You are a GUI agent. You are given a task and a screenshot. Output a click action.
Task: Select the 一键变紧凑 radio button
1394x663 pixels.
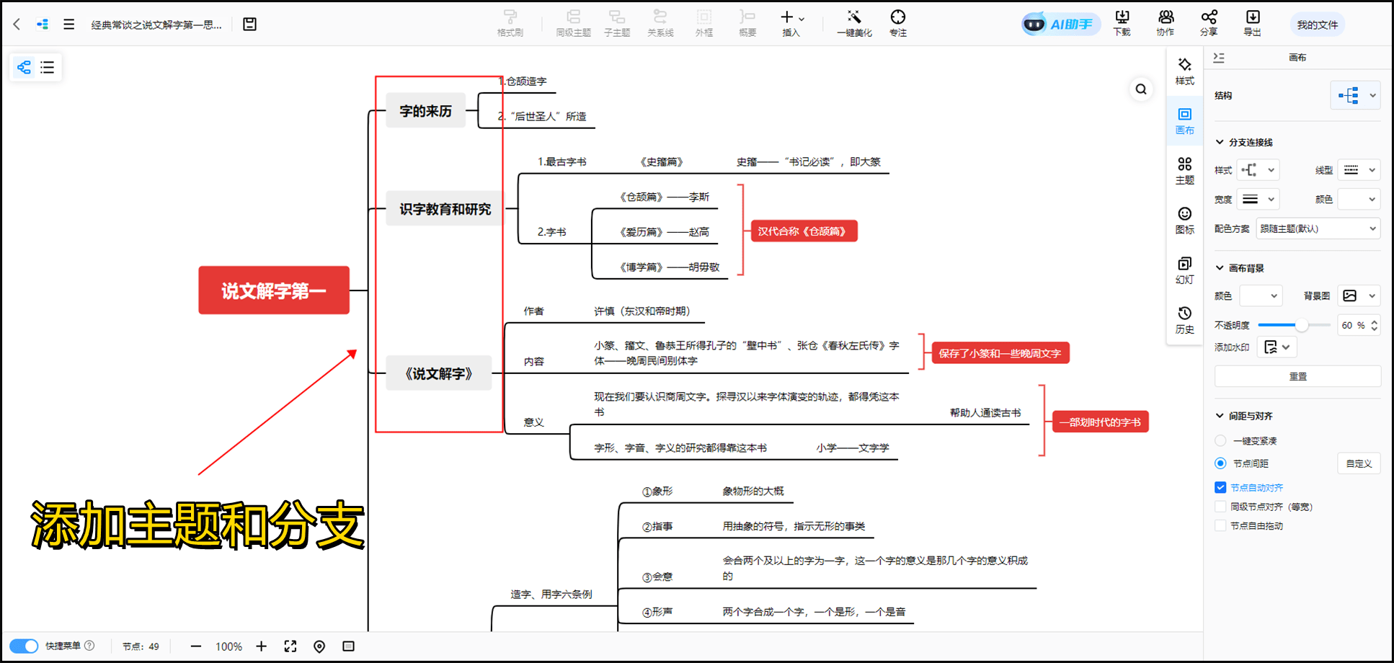[1220, 441]
